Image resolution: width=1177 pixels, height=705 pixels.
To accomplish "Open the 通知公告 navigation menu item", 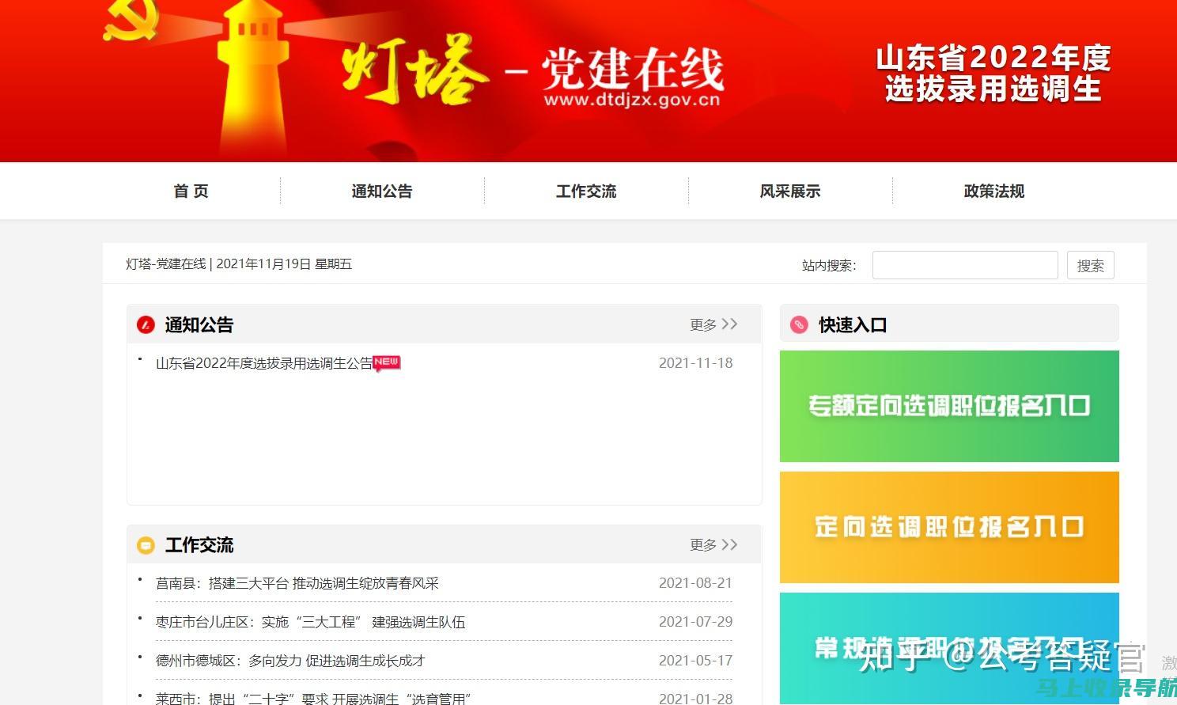I will pyautogui.click(x=382, y=191).
